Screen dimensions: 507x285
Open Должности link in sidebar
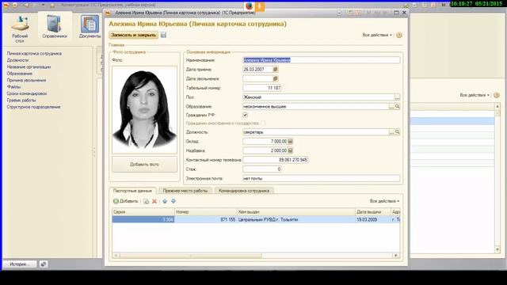pyautogui.click(x=17, y=60)
